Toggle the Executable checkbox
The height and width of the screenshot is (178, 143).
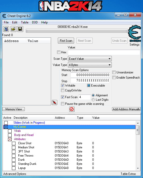point(89,86)
